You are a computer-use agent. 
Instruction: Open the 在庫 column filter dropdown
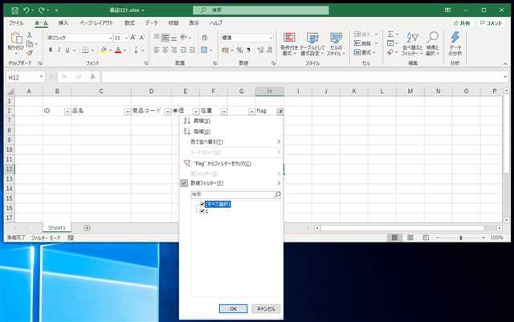coord(224,112)
